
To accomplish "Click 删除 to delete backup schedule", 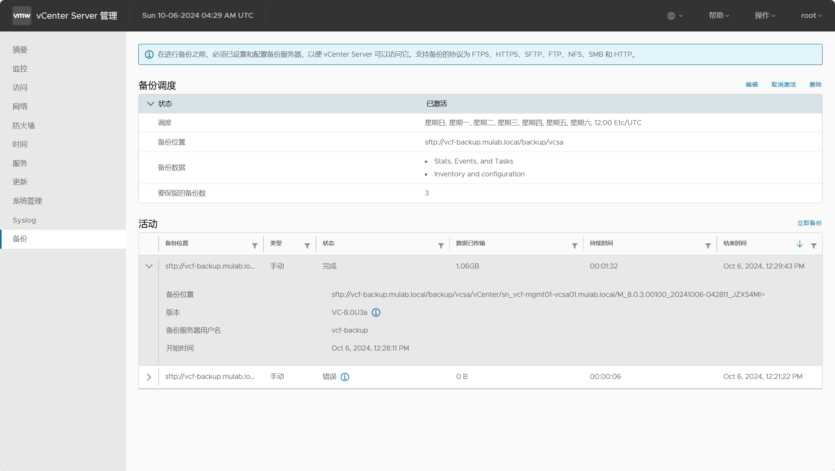I will tap(816, 85).
